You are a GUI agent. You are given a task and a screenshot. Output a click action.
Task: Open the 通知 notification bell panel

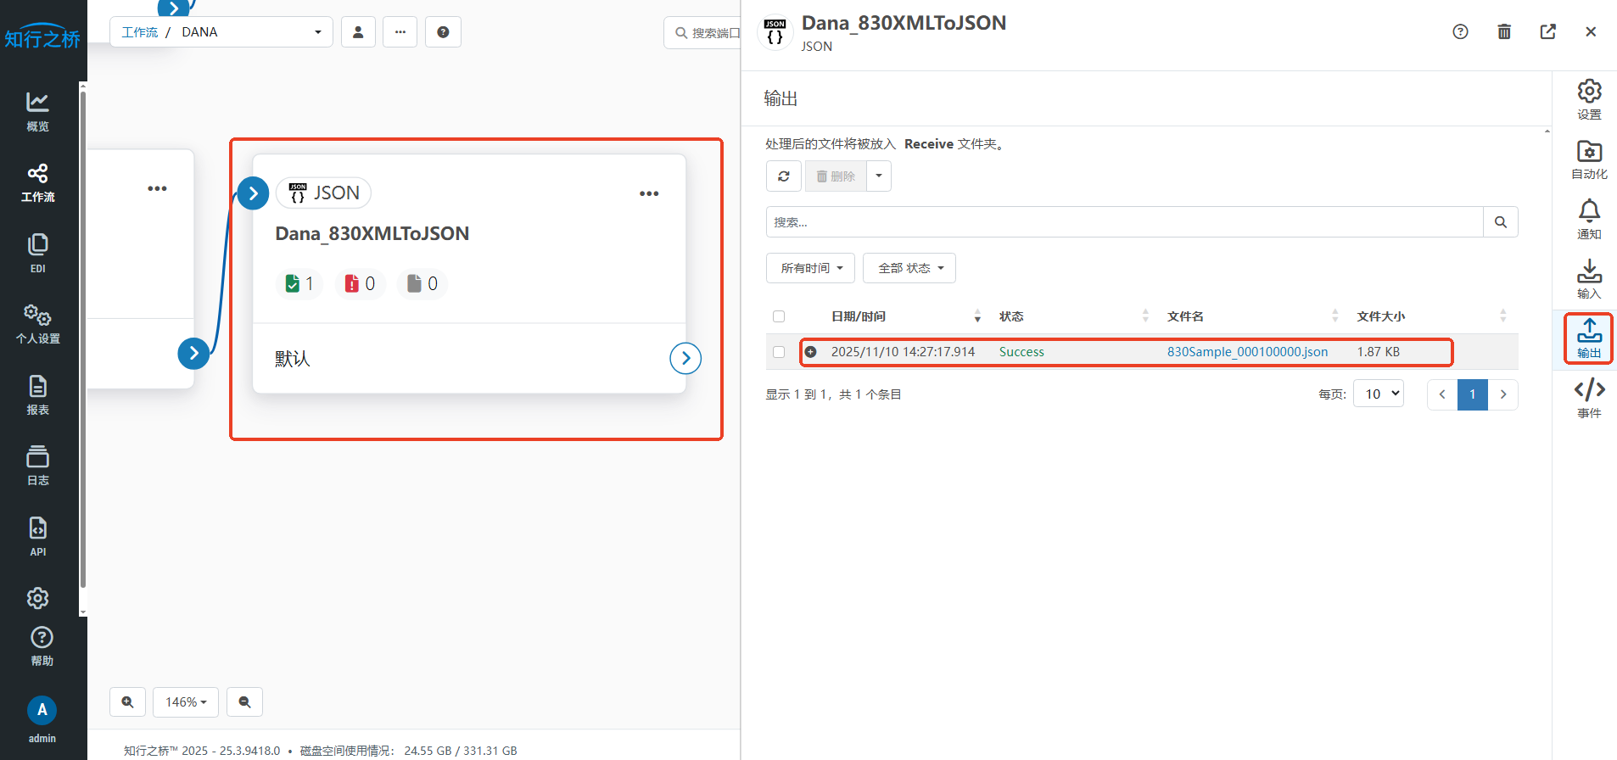1588,219
